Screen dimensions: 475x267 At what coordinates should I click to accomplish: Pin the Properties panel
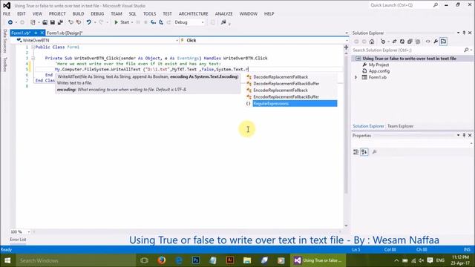464,135
